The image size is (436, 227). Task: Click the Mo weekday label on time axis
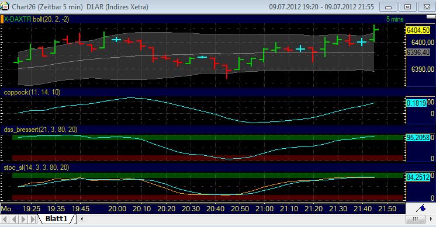click(6, 209)
